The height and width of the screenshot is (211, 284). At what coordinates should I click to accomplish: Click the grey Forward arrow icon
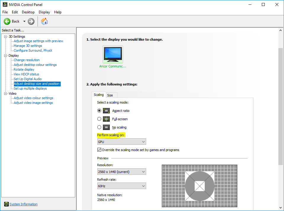31,21
